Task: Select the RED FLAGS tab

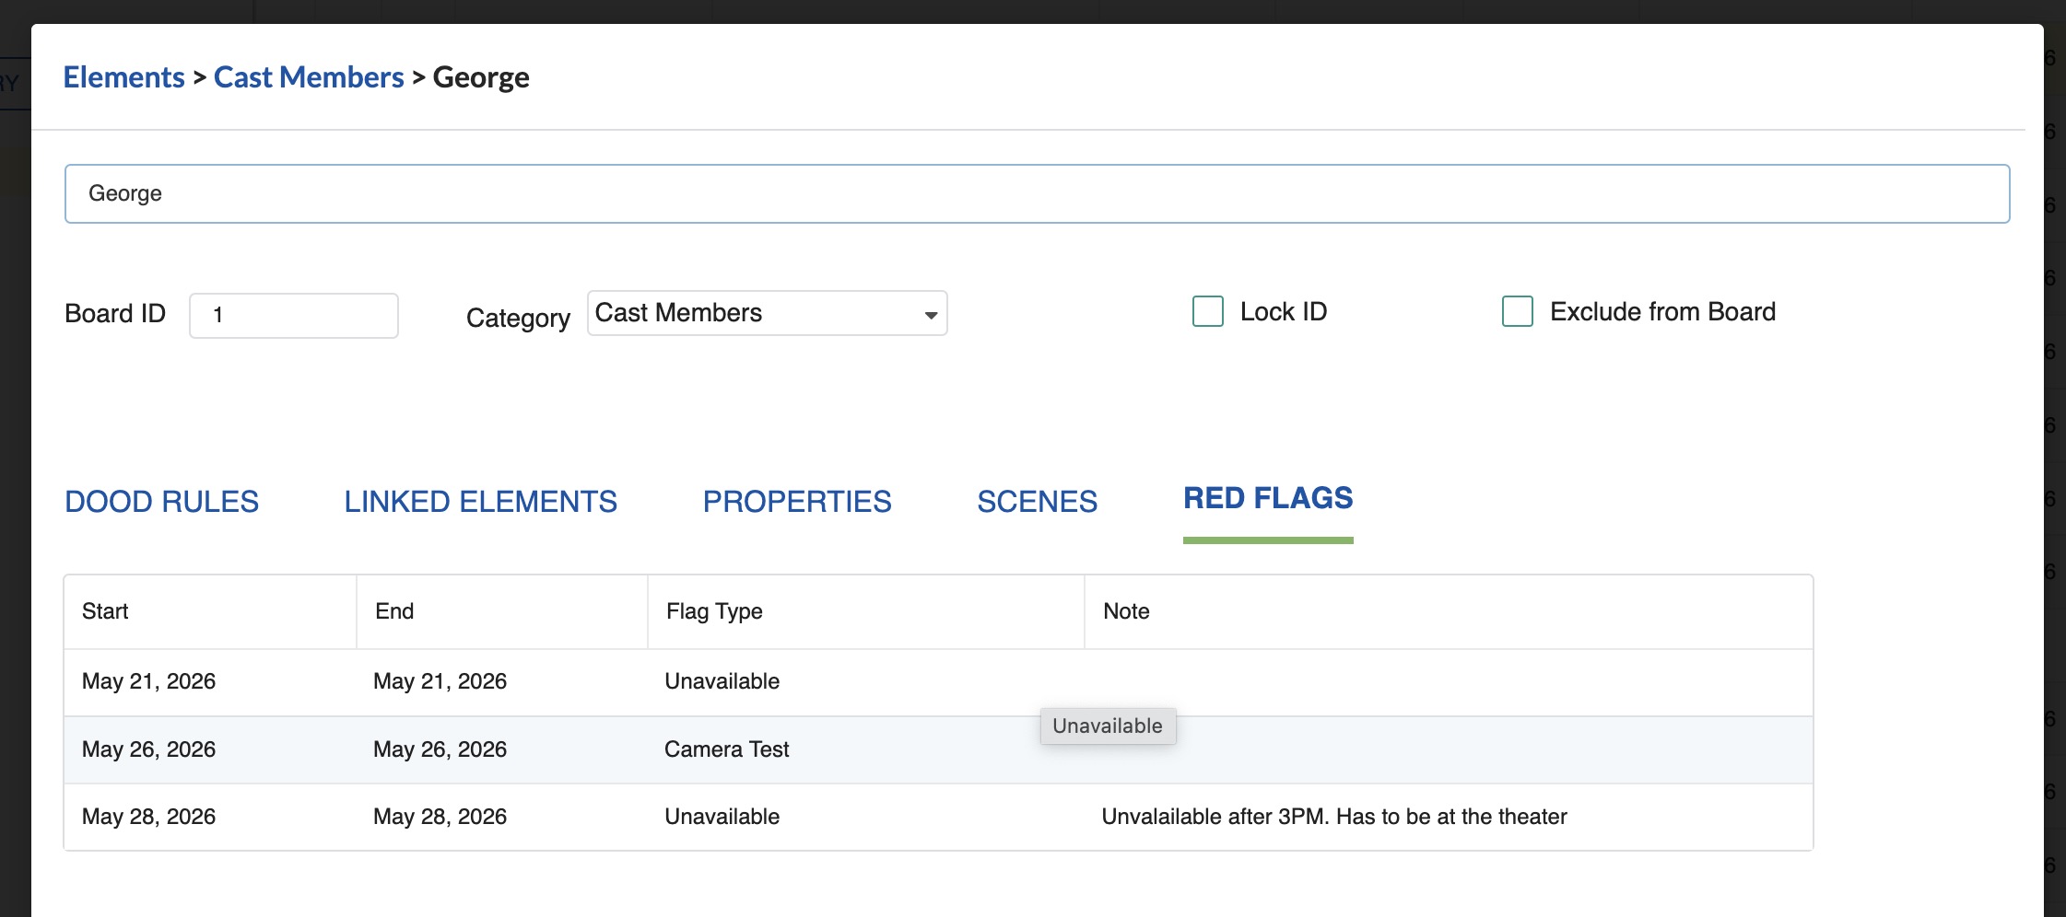Action: pos(1269,498)
